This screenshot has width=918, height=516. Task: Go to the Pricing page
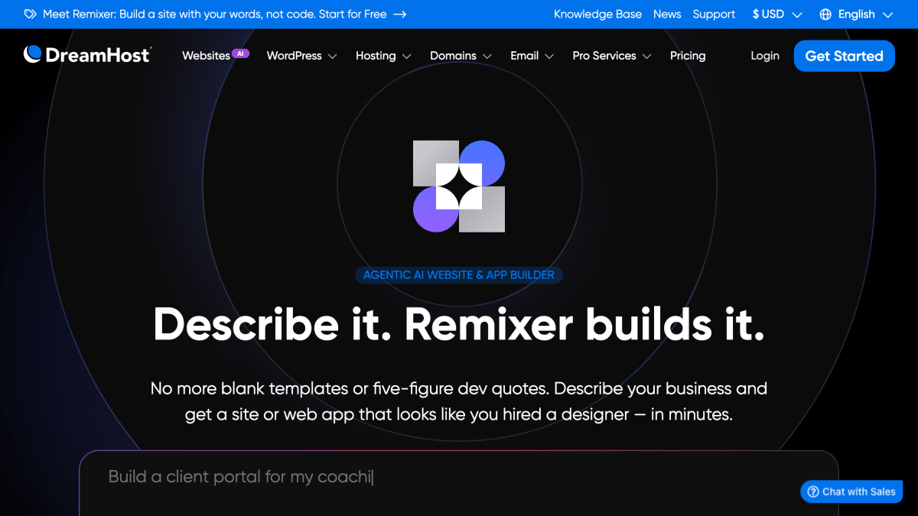tap(688, 56)
